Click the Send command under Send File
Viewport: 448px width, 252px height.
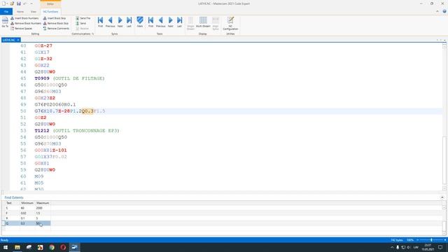click(81, 23)
